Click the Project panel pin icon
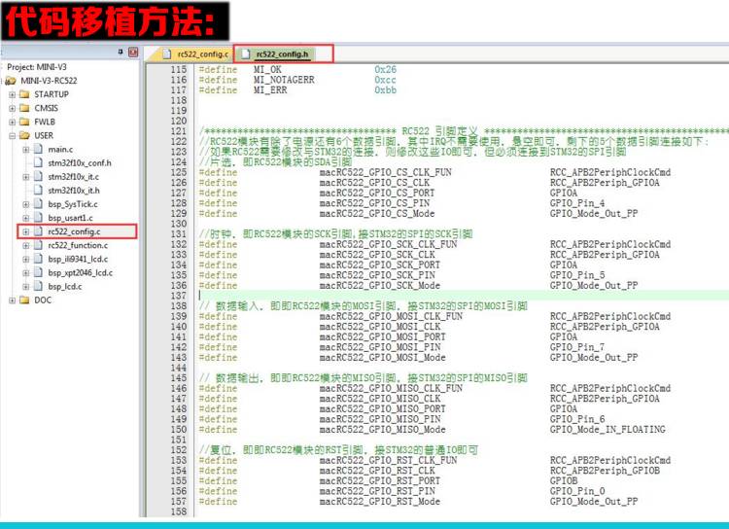This screenshot has height=529, width=729. point(121,52)
